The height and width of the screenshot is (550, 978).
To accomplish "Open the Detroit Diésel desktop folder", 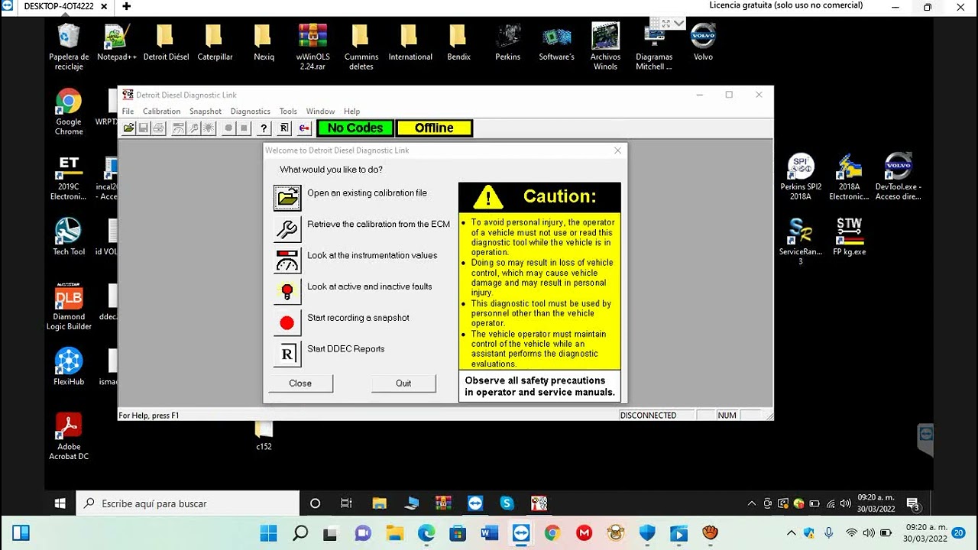I will 166,43.
